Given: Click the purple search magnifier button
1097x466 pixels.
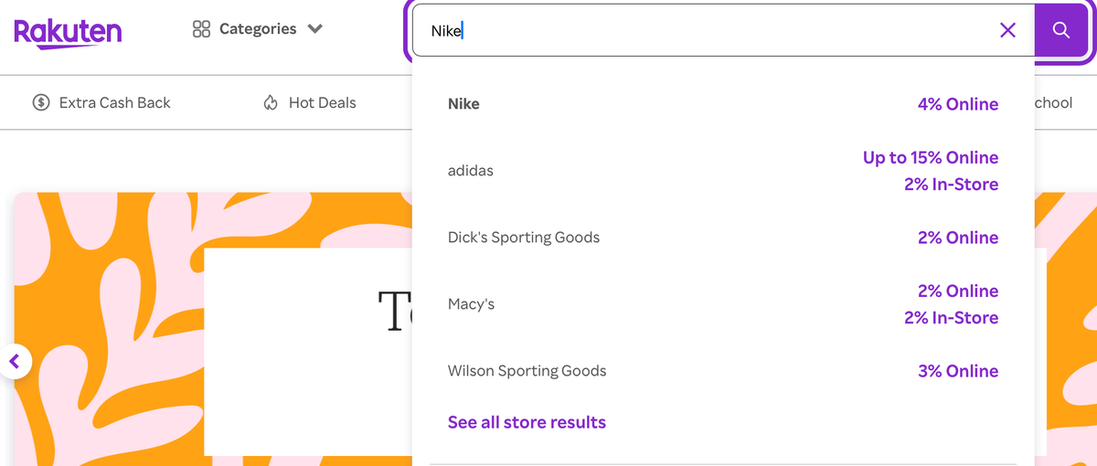Looking at the screenshot, I should pos(1060,30).
